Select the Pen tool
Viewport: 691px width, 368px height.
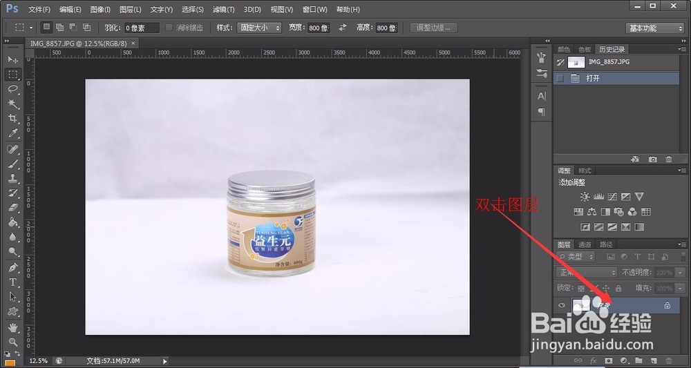(x=12, y=268)
